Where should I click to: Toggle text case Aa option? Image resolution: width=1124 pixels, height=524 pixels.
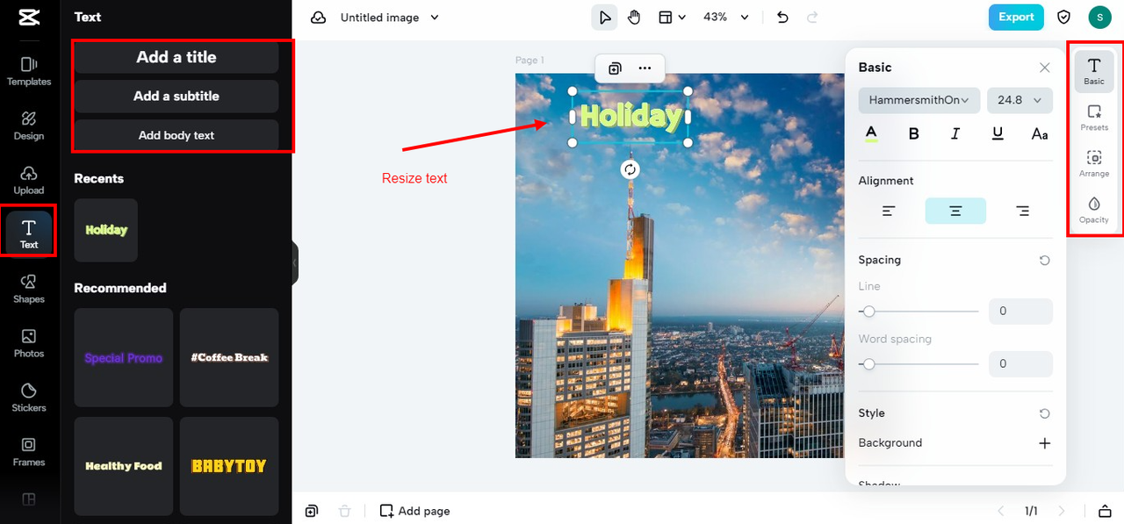[x=1040, y=133]
